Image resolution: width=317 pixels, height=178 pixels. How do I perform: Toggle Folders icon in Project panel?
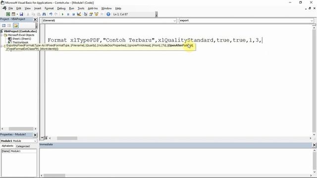click(16, 25)
